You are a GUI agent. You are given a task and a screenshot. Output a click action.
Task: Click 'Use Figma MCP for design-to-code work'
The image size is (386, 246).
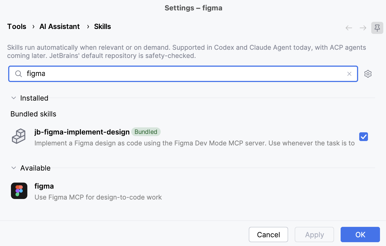(x=98, y=197)
